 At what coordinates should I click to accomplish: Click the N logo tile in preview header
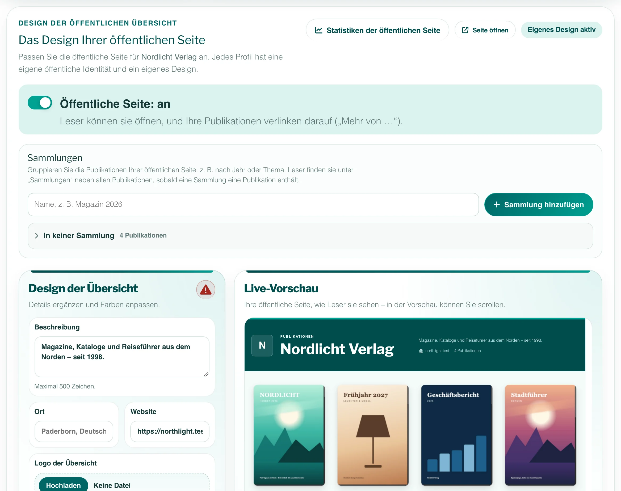[x=262, y=345]
